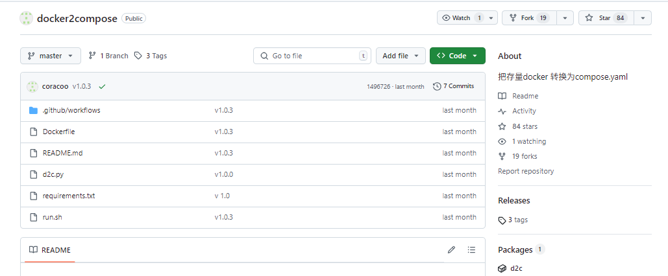Image resolution: width=668 pixels, height=276 pixels.
Task: Open the .github/workflows folder
Action: click(x=71, y=110)
